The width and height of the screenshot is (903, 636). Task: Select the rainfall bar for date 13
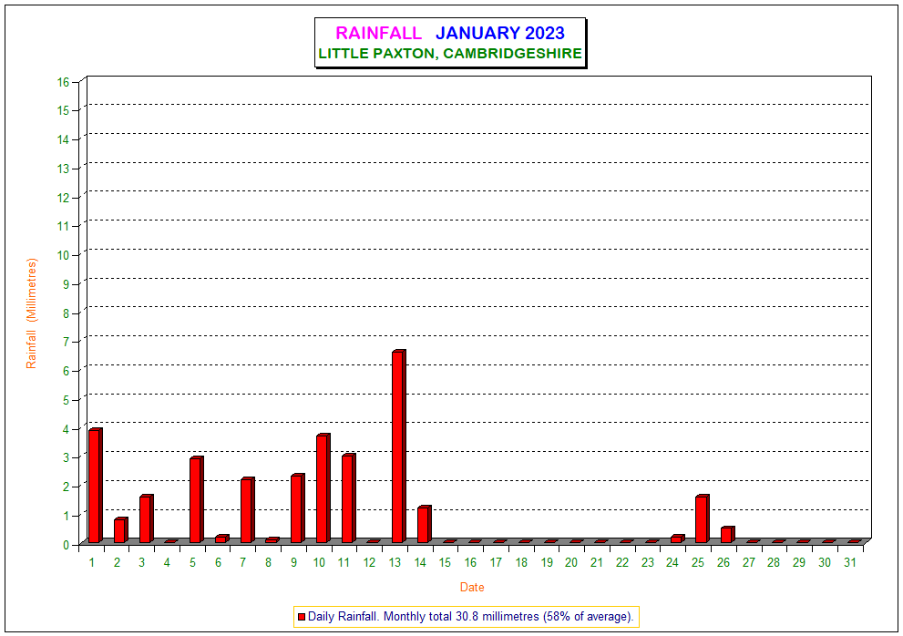(398, 446)
